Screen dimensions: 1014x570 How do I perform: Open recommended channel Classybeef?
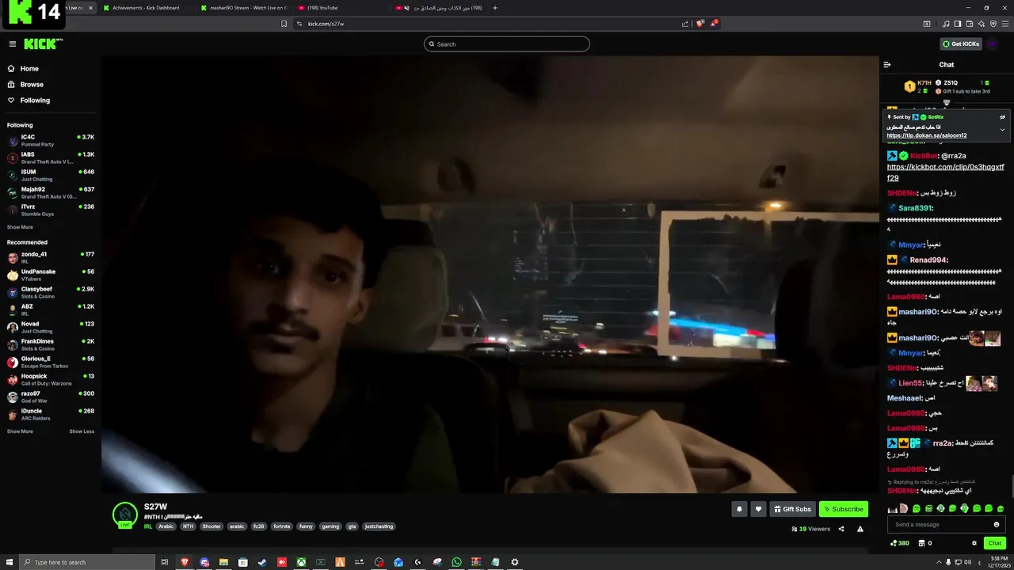(x=51, y=292)
